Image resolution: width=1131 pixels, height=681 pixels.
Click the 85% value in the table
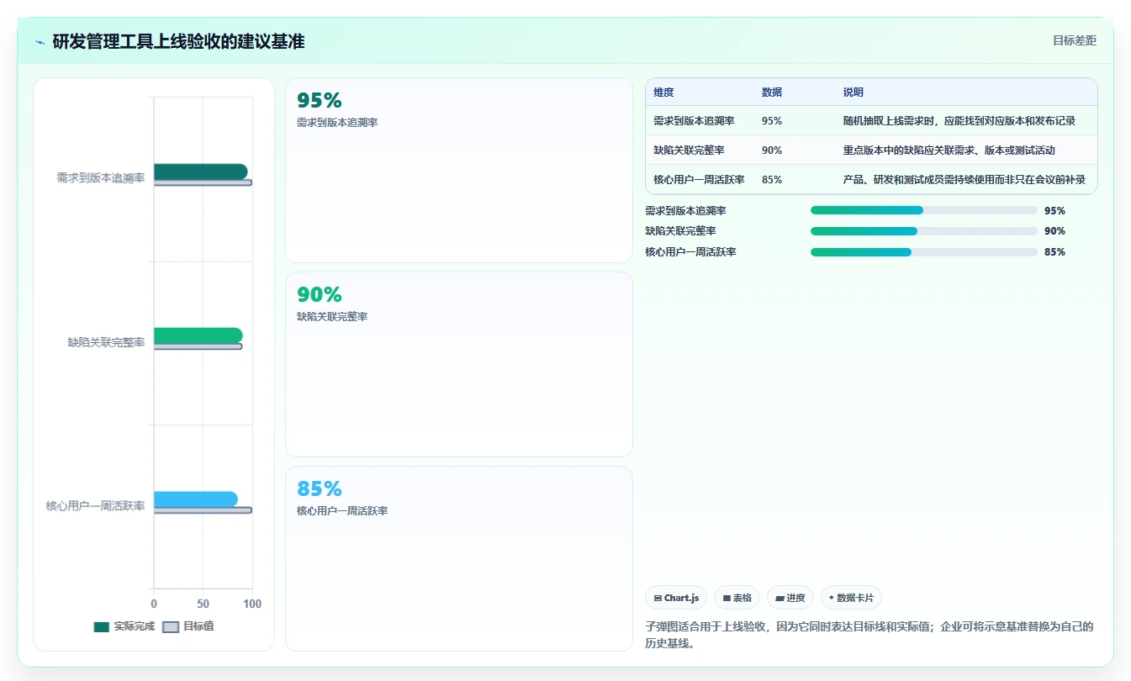click(x=772, y=180)
